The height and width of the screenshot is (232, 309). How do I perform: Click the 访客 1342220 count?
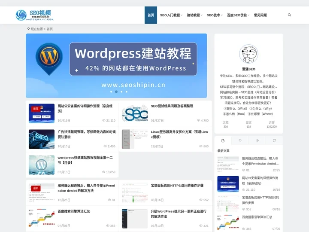[x=272, y=125]
